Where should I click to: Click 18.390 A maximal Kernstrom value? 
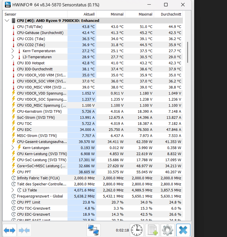(145, 111)
